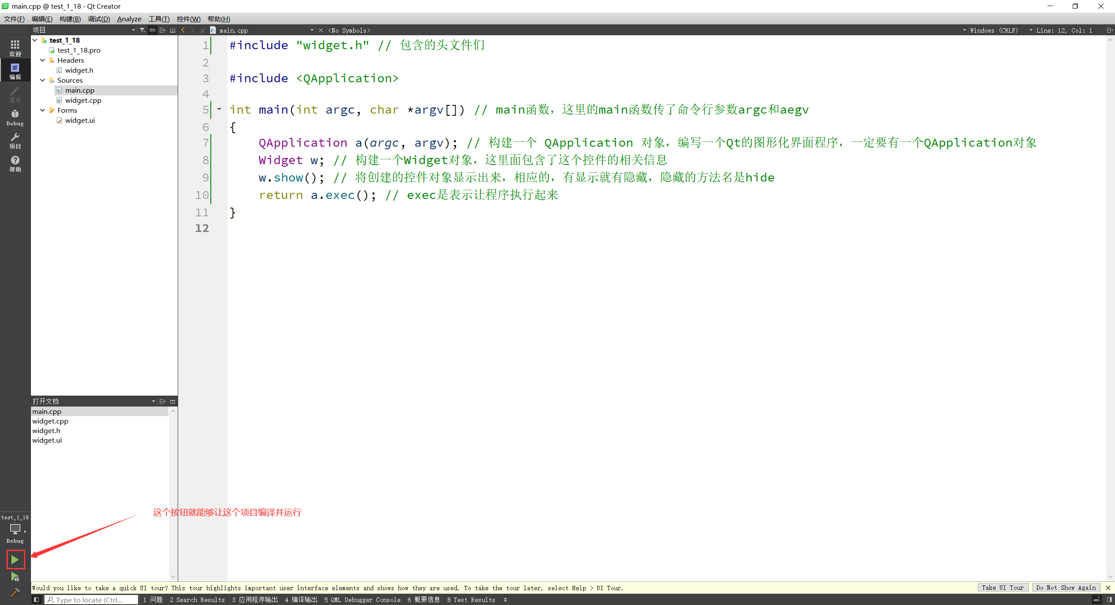Image resolution: width=1115 pixels, height=605 pixels.
Task: Open the 文件(F) menu
Action: [x=14, y=19]
